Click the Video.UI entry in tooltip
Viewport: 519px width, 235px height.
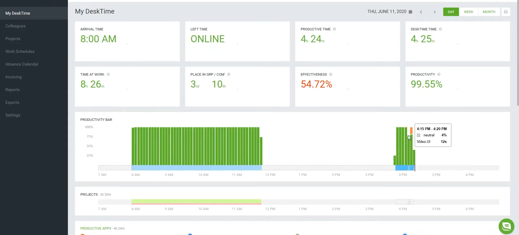point(424,142)
